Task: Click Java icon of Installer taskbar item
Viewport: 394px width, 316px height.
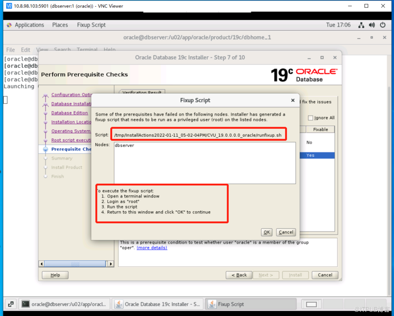Action: coord(119,304)
